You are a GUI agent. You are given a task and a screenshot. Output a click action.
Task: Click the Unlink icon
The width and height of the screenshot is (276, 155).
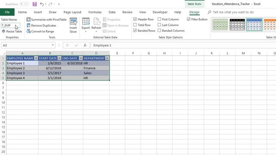tap(104, 31)
